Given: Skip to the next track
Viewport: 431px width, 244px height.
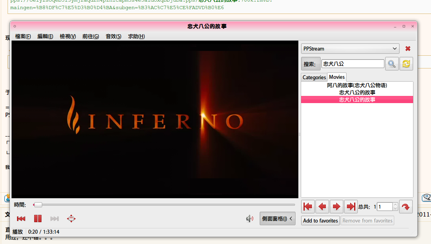Looking at the screenshot, I should (55, 219).
